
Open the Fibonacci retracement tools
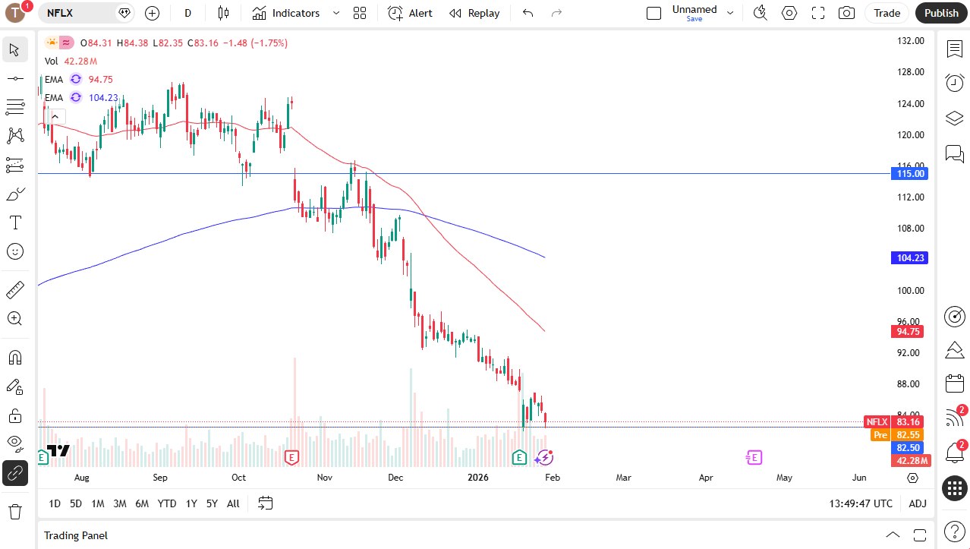pyautogui.click(x=14, y=107)
